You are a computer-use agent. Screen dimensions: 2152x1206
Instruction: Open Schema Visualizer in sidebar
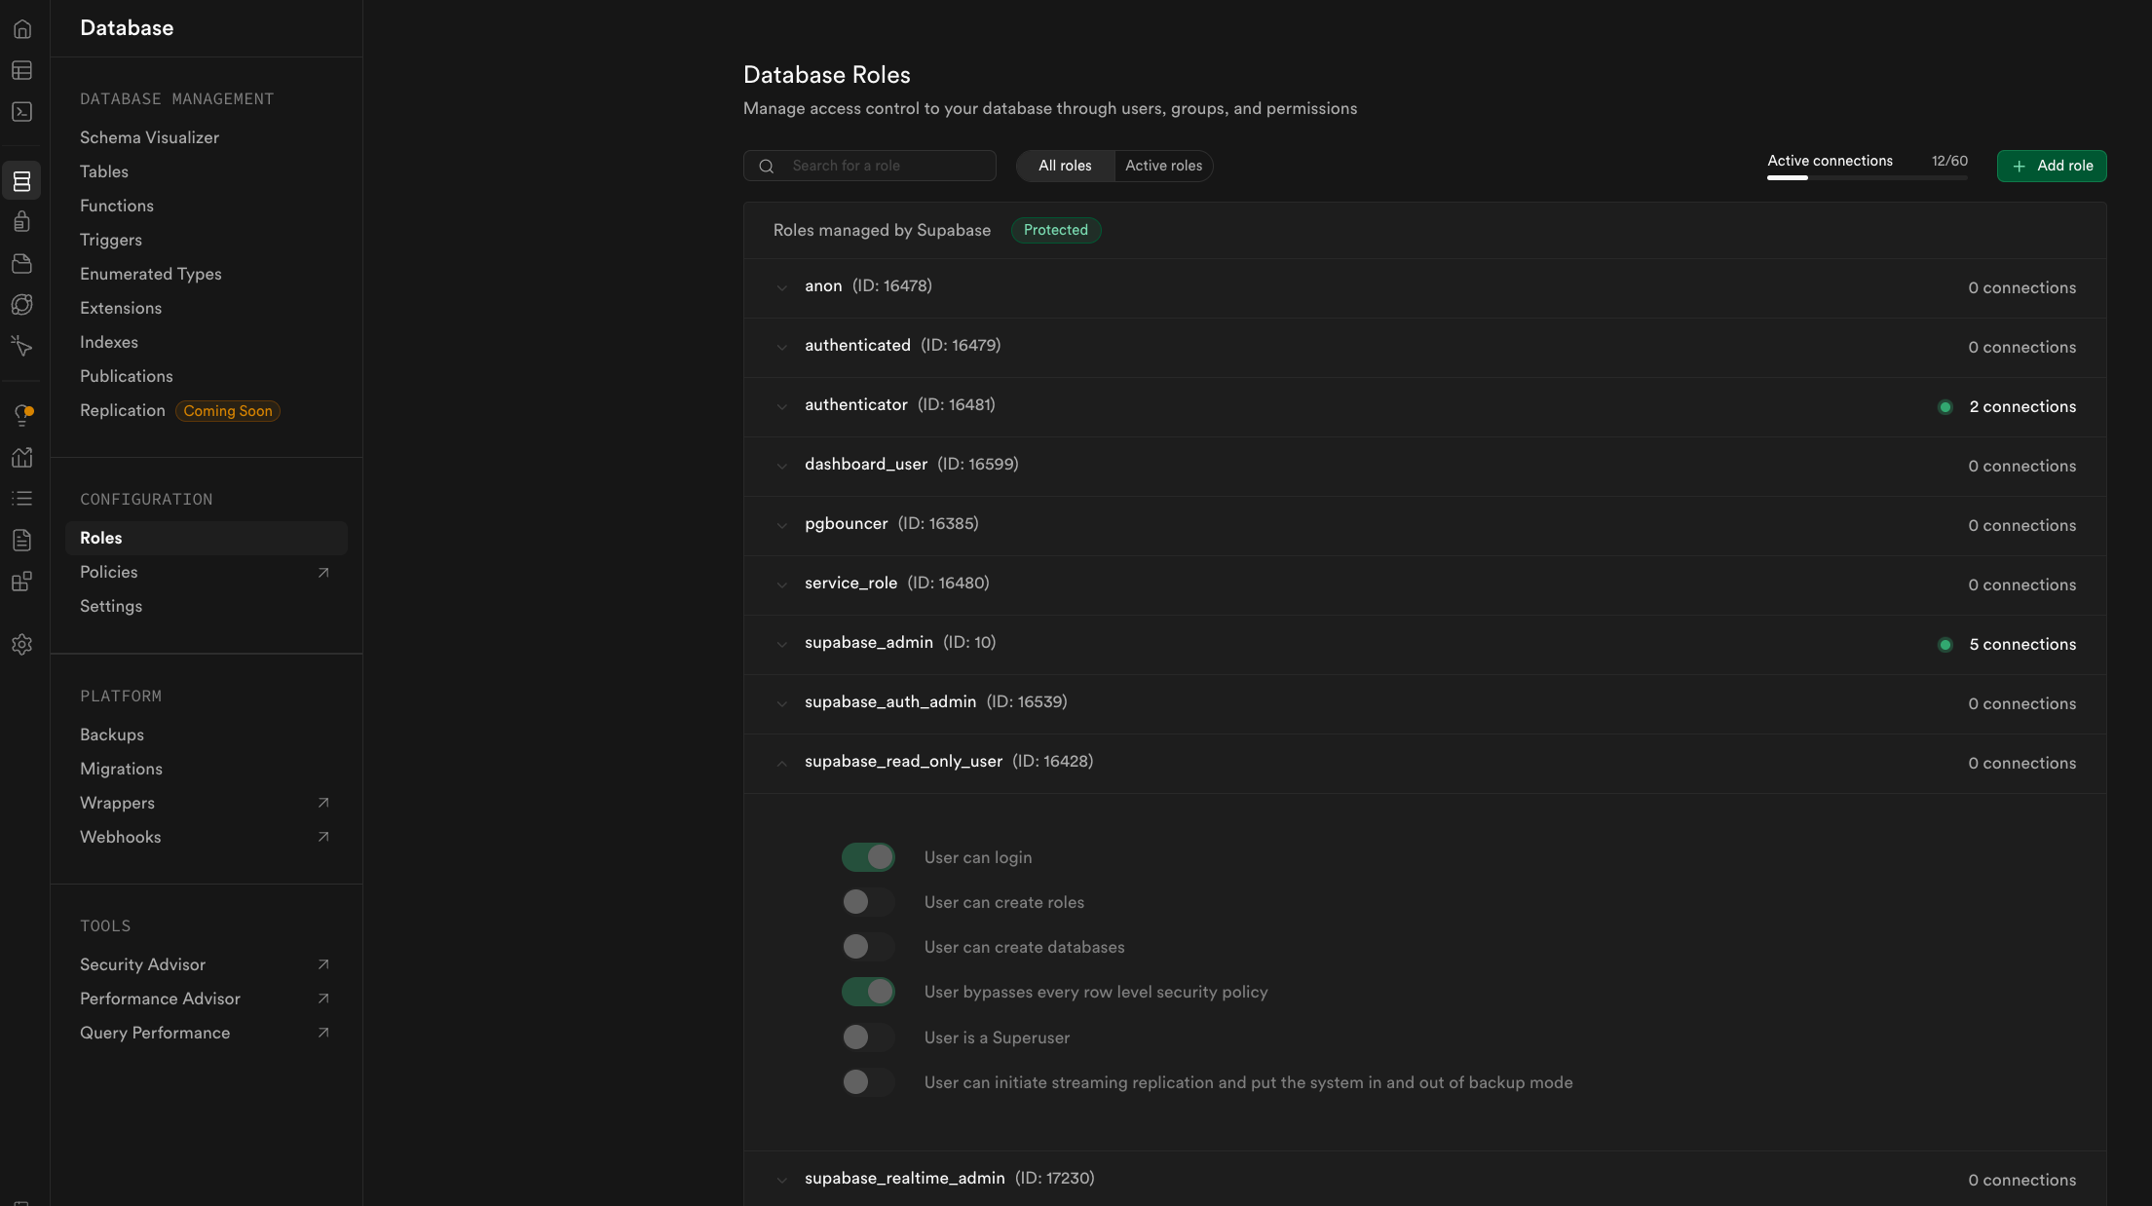point(149,137)
